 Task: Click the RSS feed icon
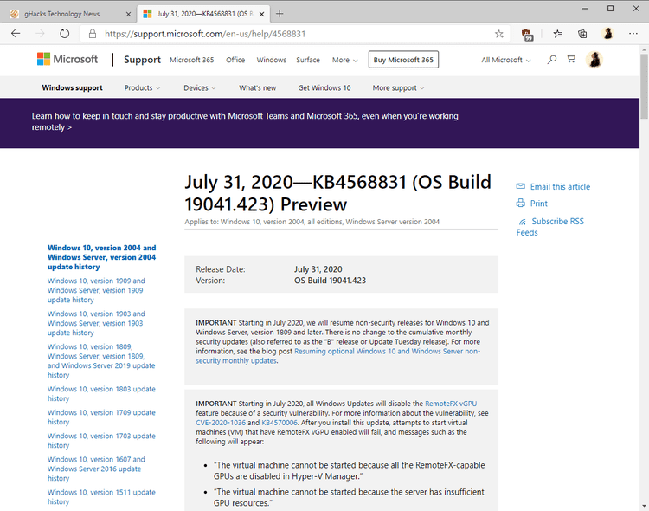coord(523,222)
